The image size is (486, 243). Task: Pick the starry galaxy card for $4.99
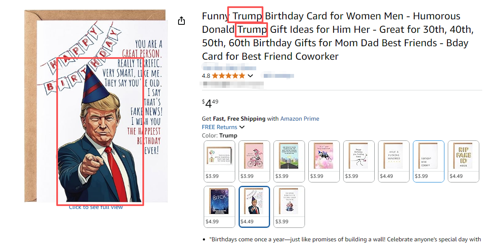pos(219,206)
